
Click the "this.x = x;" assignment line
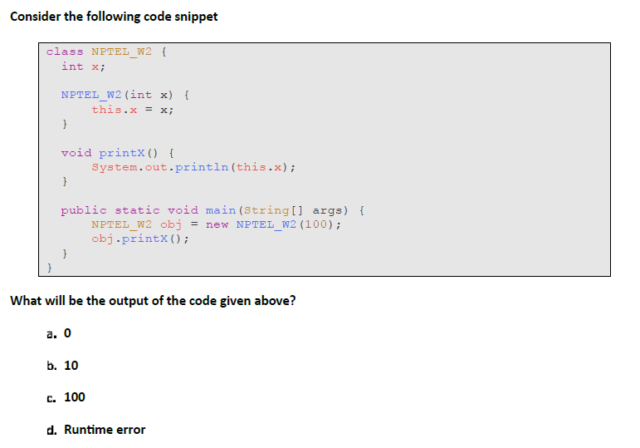pyautogui.click(x=132, y=110)
